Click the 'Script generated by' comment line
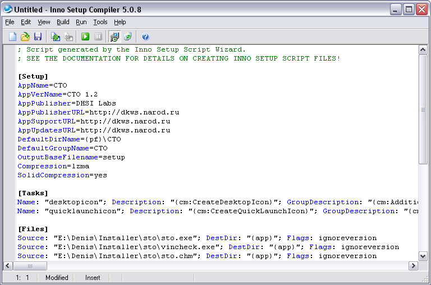 click(132, 49)
